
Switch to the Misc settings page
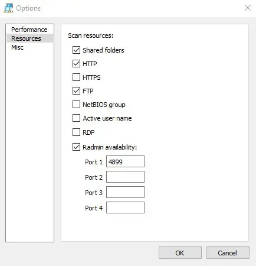(x=29, y=47)
